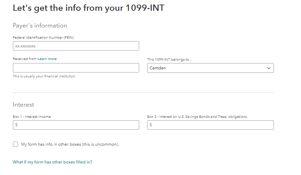The height and width of the screenshot is (175, 301).
Task: Focus the Received from text box
Action: tap(76, 68)
